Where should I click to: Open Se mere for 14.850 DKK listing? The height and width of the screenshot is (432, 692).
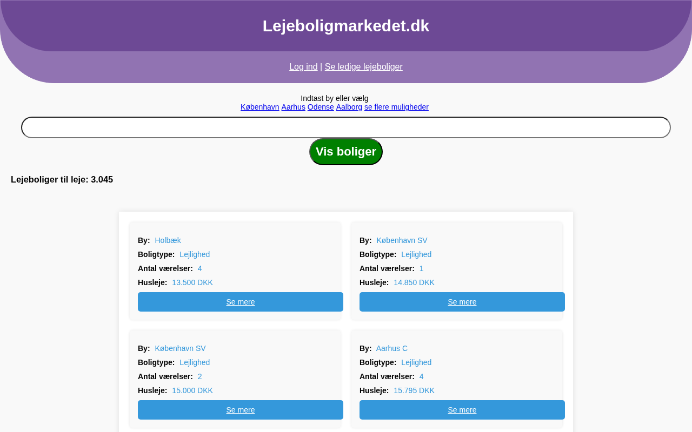[462, 302]
